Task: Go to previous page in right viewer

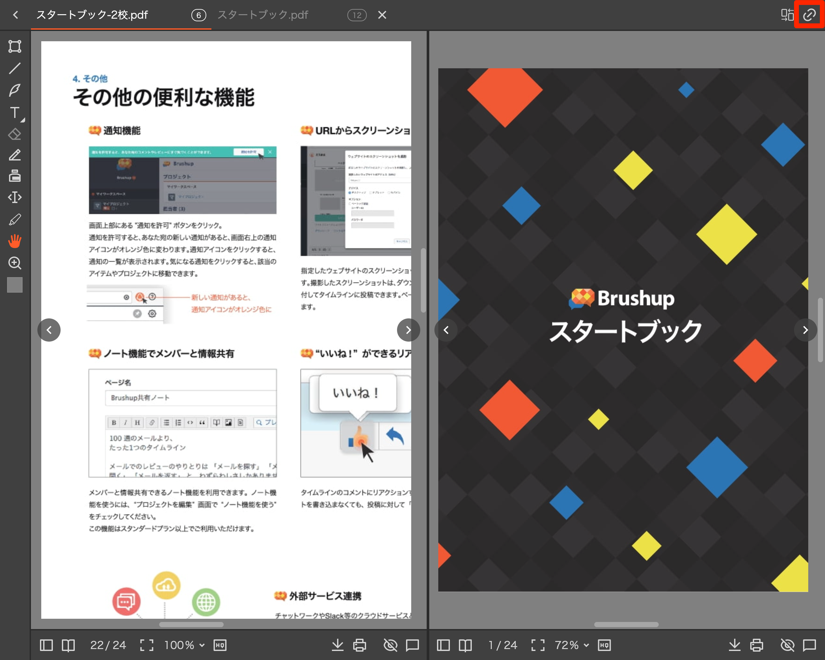Action: tap(446, 330)
